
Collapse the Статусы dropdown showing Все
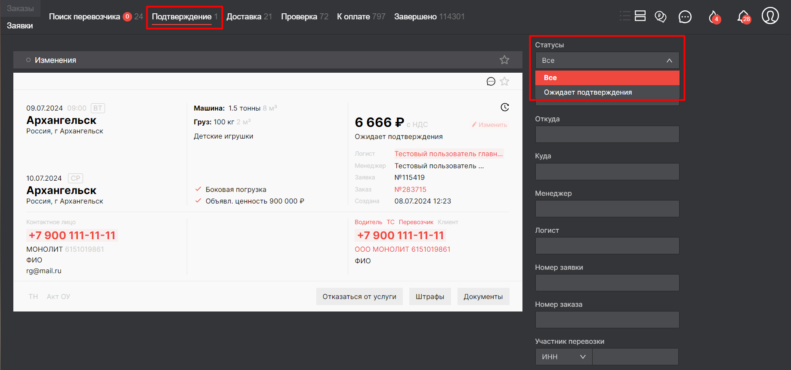pos(607,61)
